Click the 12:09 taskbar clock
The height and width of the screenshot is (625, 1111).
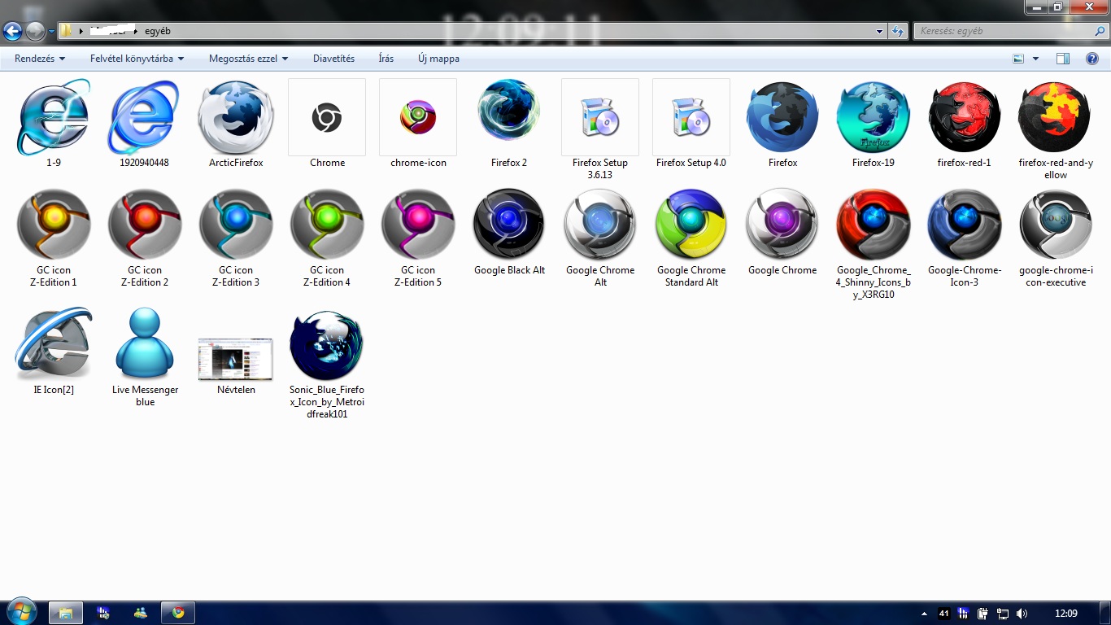tap(1065, 614)
